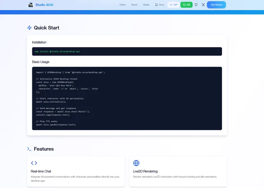264x188 pixels.
Task: Open the Docs nav item
Action: 160,5
